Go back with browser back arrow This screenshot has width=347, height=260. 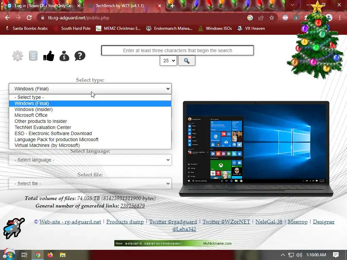(7, 18)
